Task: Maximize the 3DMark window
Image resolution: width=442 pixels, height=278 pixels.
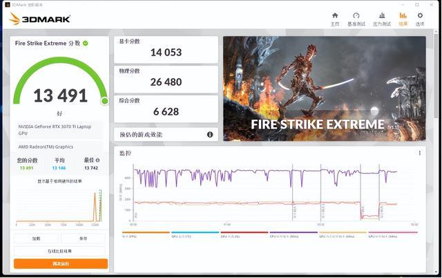Action: pos(417,5)
